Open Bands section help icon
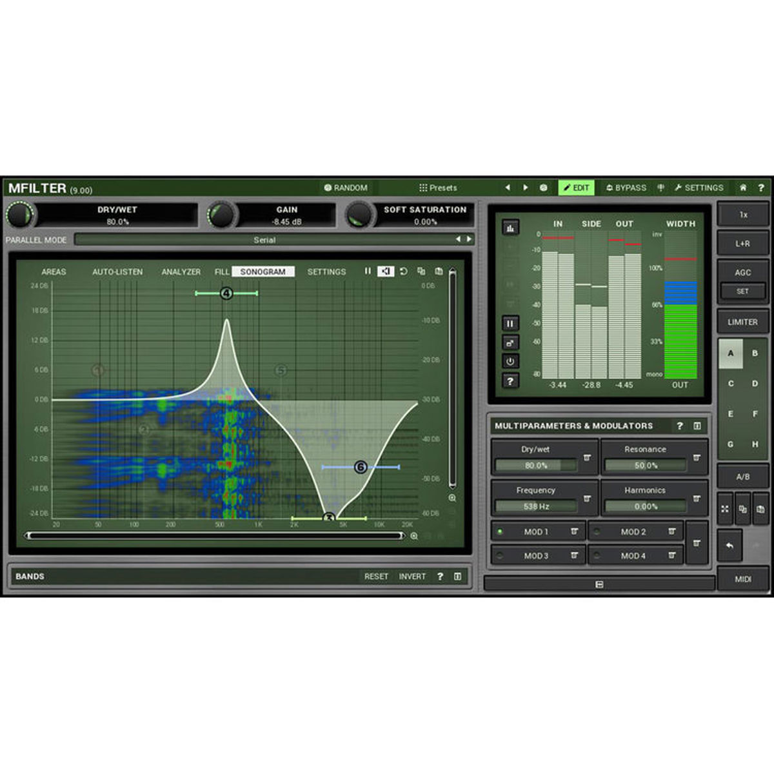 pyautogui.click(x=440, y=576)
